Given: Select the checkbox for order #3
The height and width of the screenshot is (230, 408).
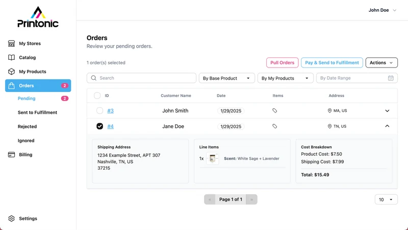Looking at the screenshot, I should click(99, 110).
